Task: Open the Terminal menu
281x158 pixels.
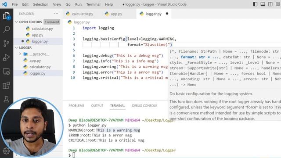Action: click(93, 4)
